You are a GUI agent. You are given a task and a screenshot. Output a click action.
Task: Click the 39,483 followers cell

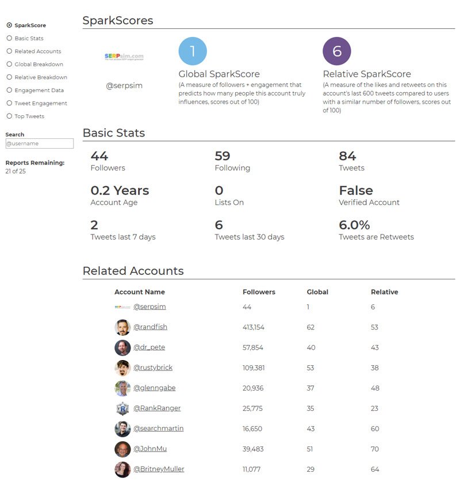(253, 449)
